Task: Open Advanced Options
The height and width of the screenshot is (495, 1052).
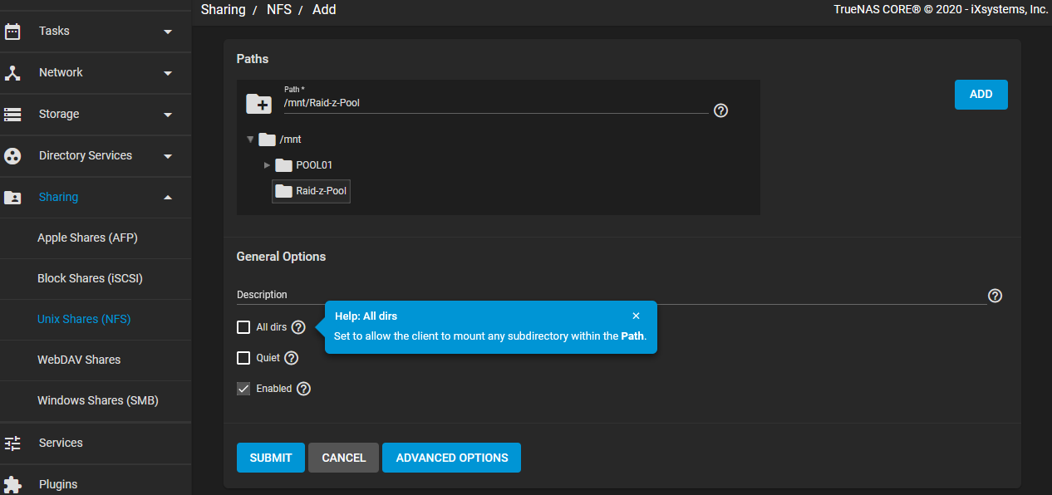Action: (452, 458)
